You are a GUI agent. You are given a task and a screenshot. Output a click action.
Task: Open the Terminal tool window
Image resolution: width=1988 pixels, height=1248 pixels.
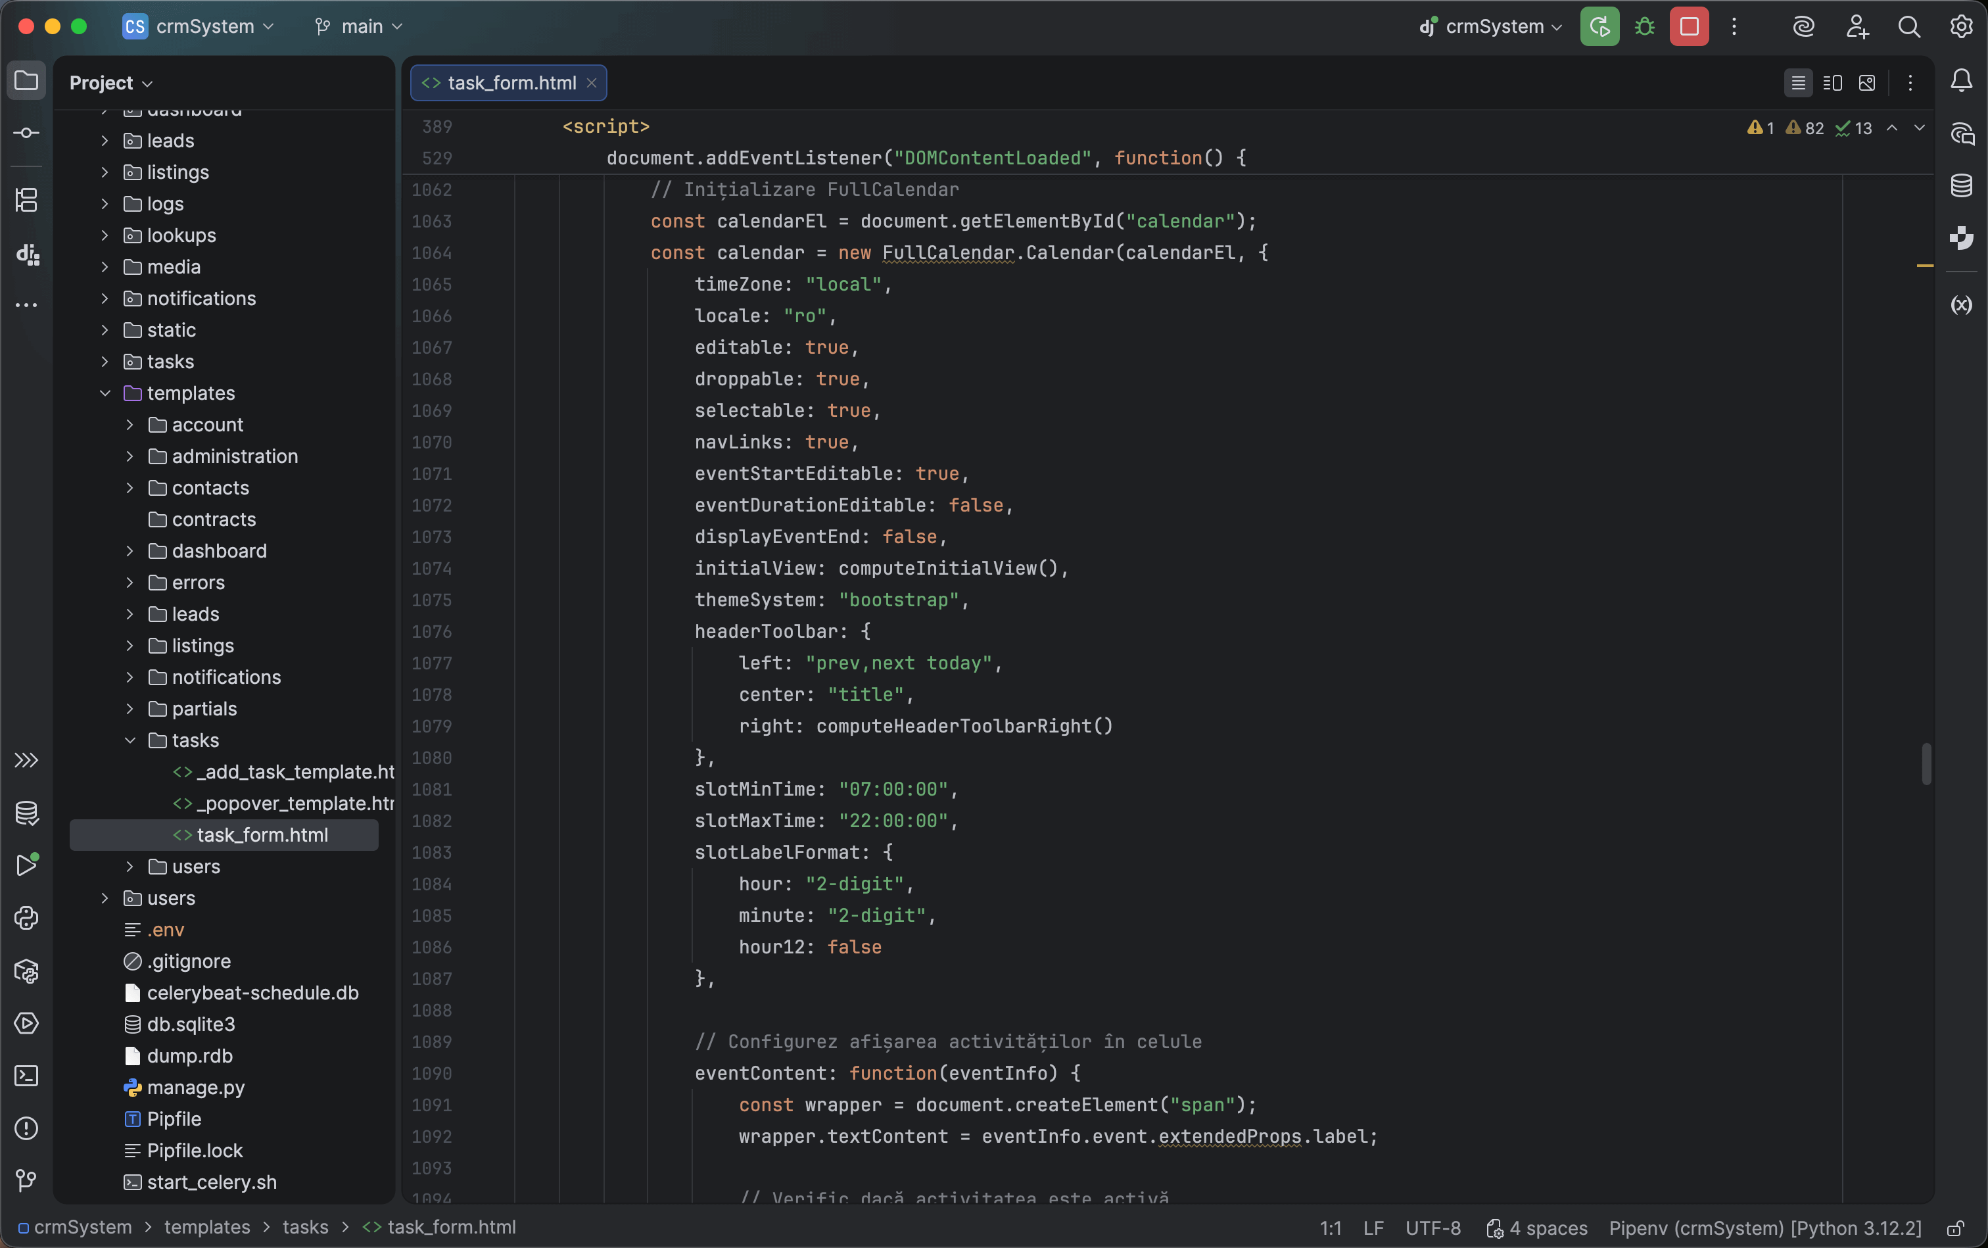[27, 1076]
